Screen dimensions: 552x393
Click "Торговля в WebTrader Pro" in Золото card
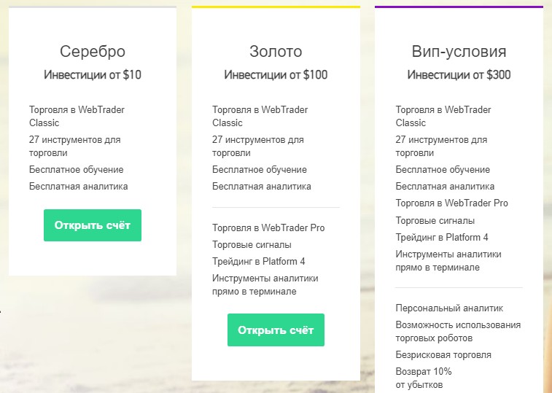[268, 228]
